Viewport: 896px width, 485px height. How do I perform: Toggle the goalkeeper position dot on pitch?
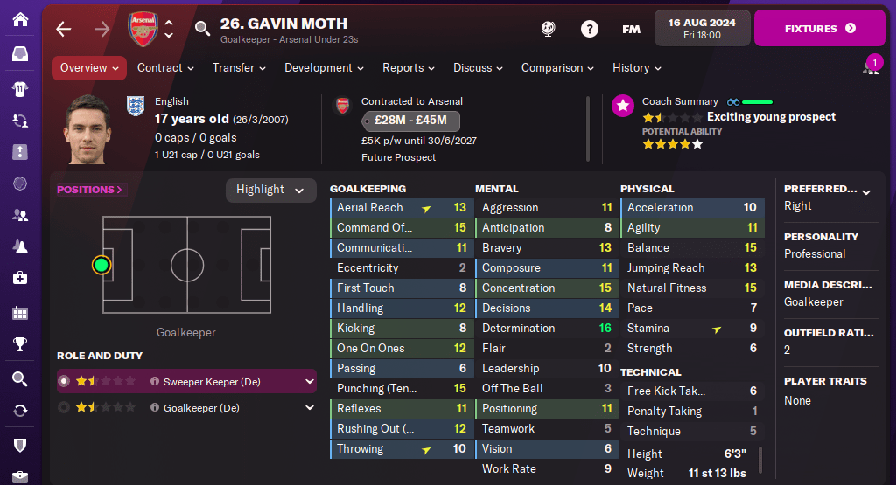pyautogui.click(x=101, y=264)
